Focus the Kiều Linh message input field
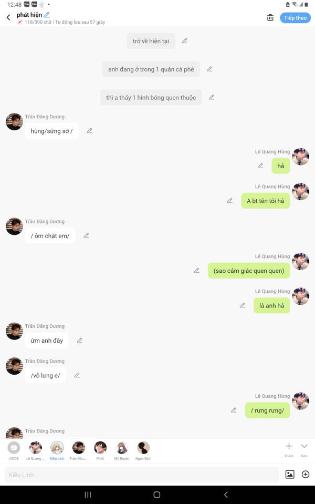The height and width of the screenshot is (504, 315). coord(142,475)
